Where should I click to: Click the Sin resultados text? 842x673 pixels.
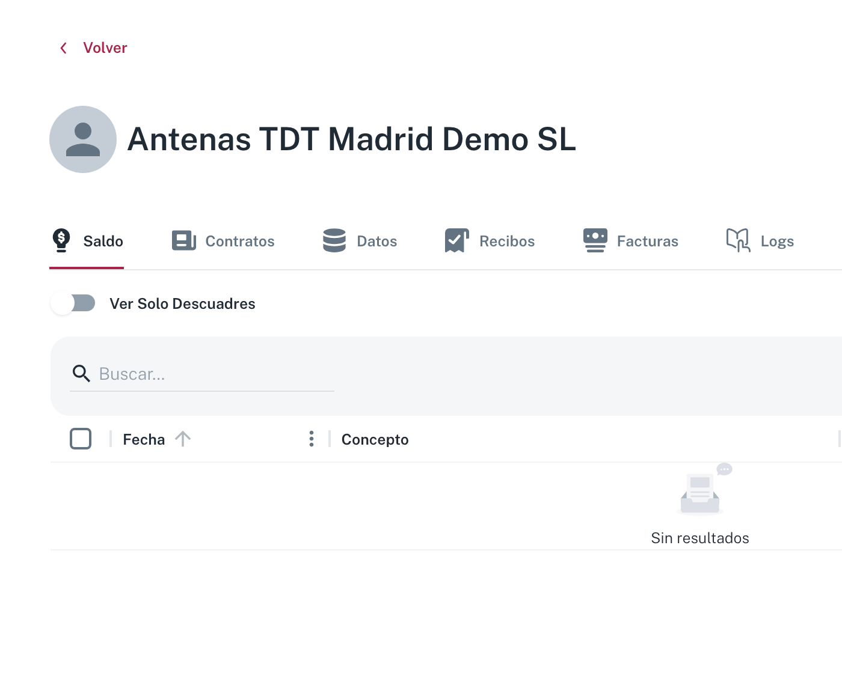click(700, 538)
